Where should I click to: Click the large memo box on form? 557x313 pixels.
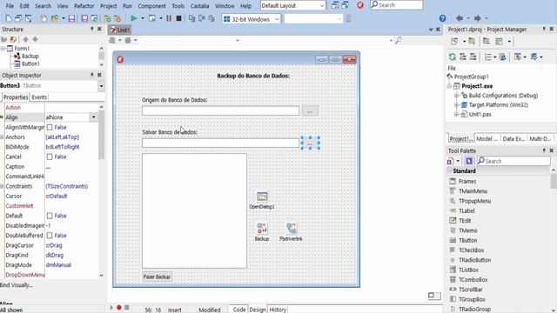194,210
